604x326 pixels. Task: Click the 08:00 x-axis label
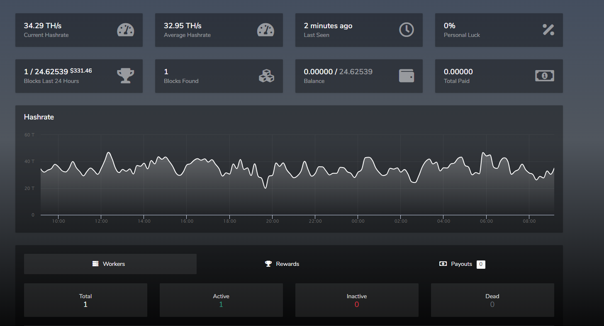point(529,221)
